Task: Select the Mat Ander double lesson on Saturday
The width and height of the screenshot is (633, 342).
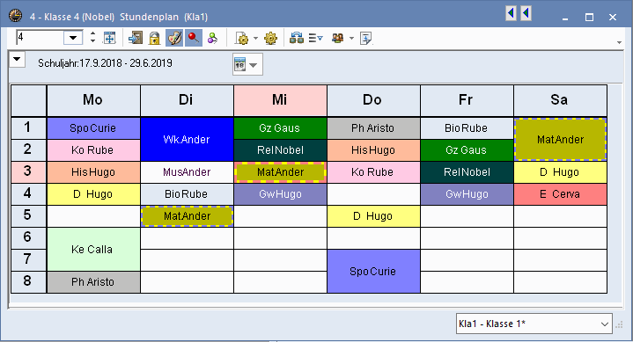Action: (x=560, y=139)
